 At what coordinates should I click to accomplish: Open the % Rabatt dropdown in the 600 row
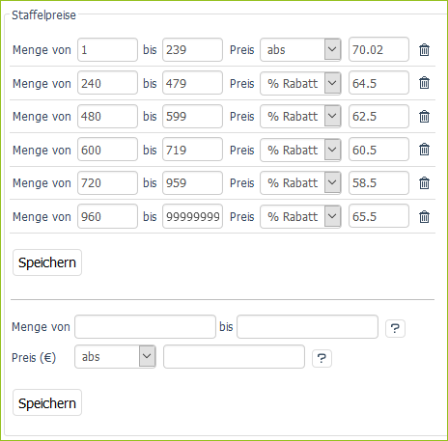pos(300,150)
